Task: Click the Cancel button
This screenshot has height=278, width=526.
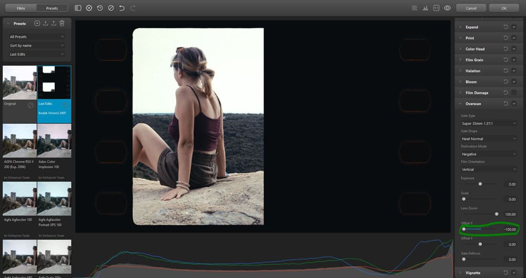Action: 471,8
